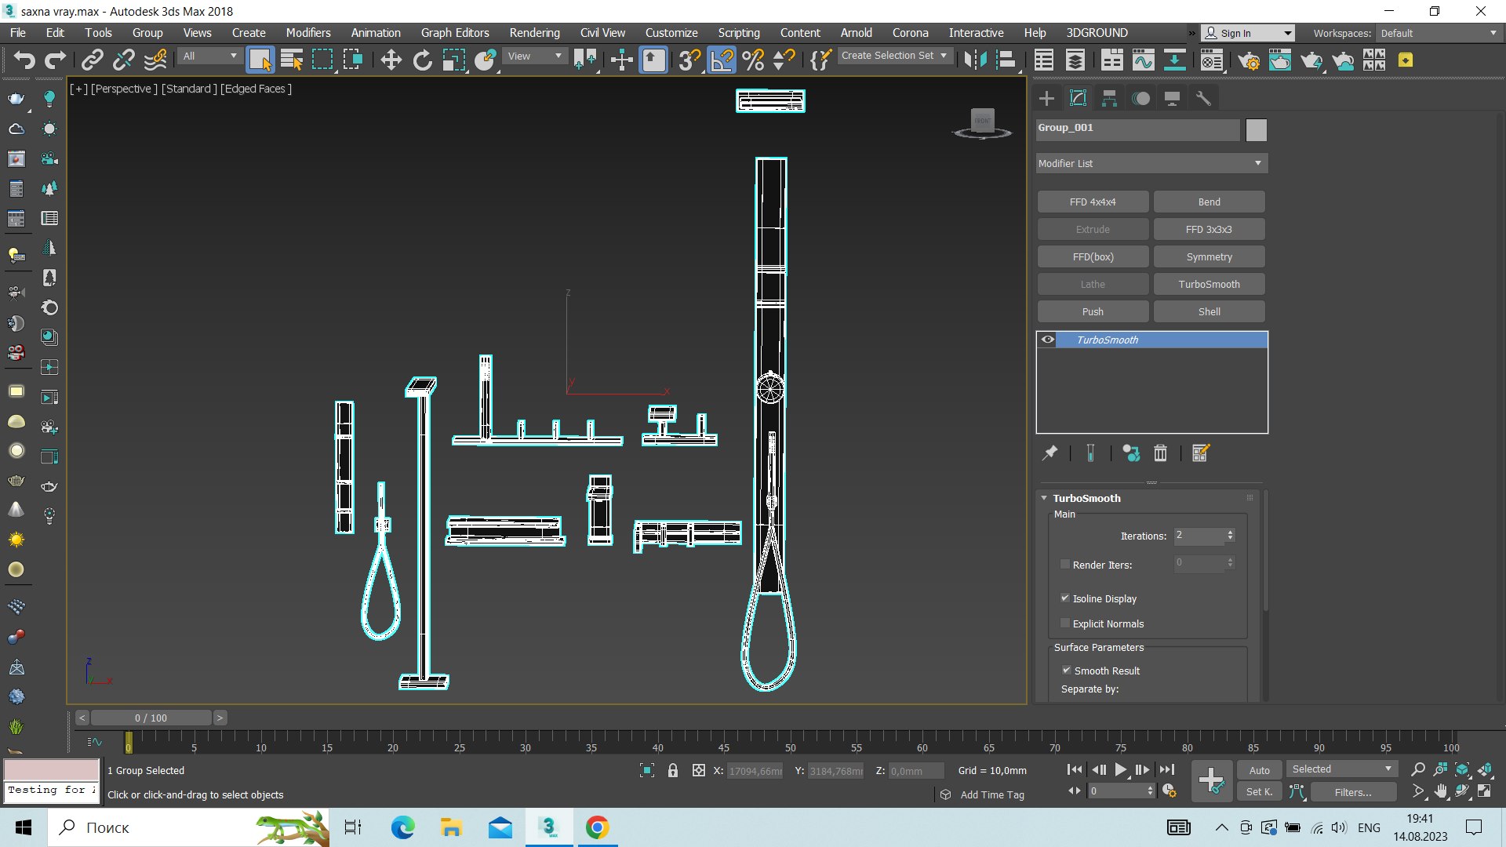Uncheck Smooth Result checkbox
Screen dimensions: 1506x847
click(x=1066, y=670)
